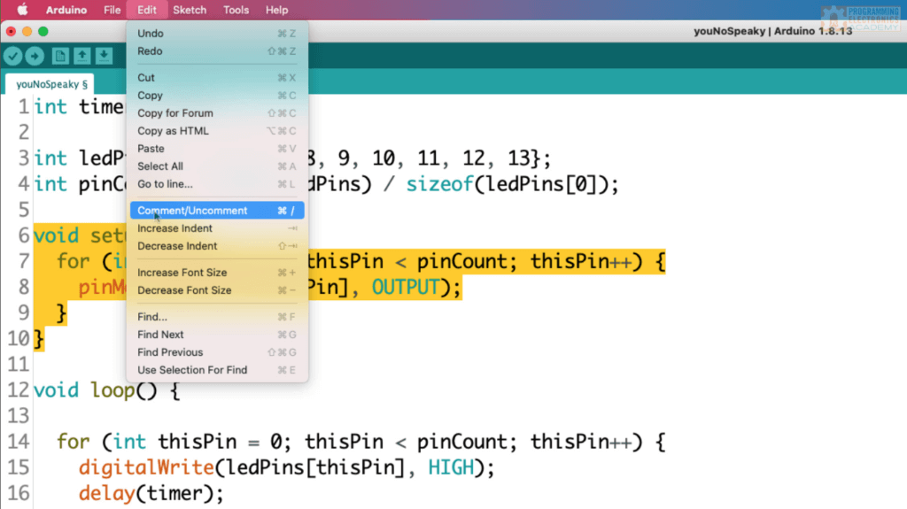Screen dimensions: 907x509
Task: Click the Upload arrow icon
Action: 35,56
